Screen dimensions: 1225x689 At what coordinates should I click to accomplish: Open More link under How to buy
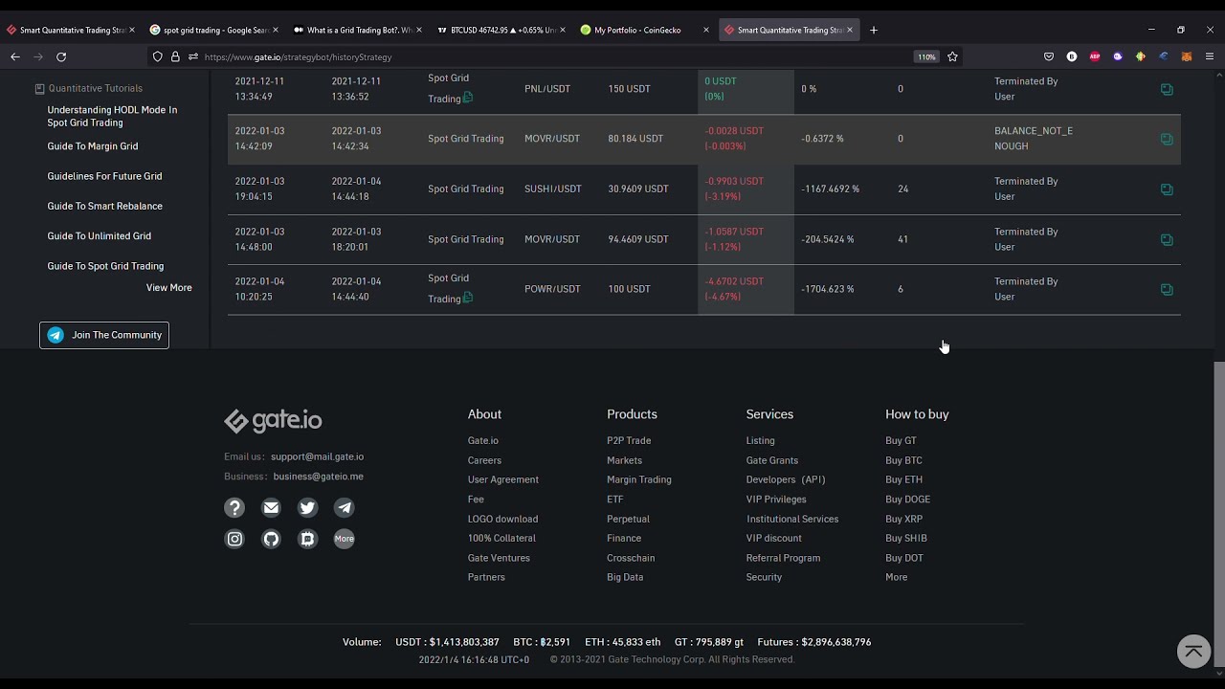pos(897,577)
